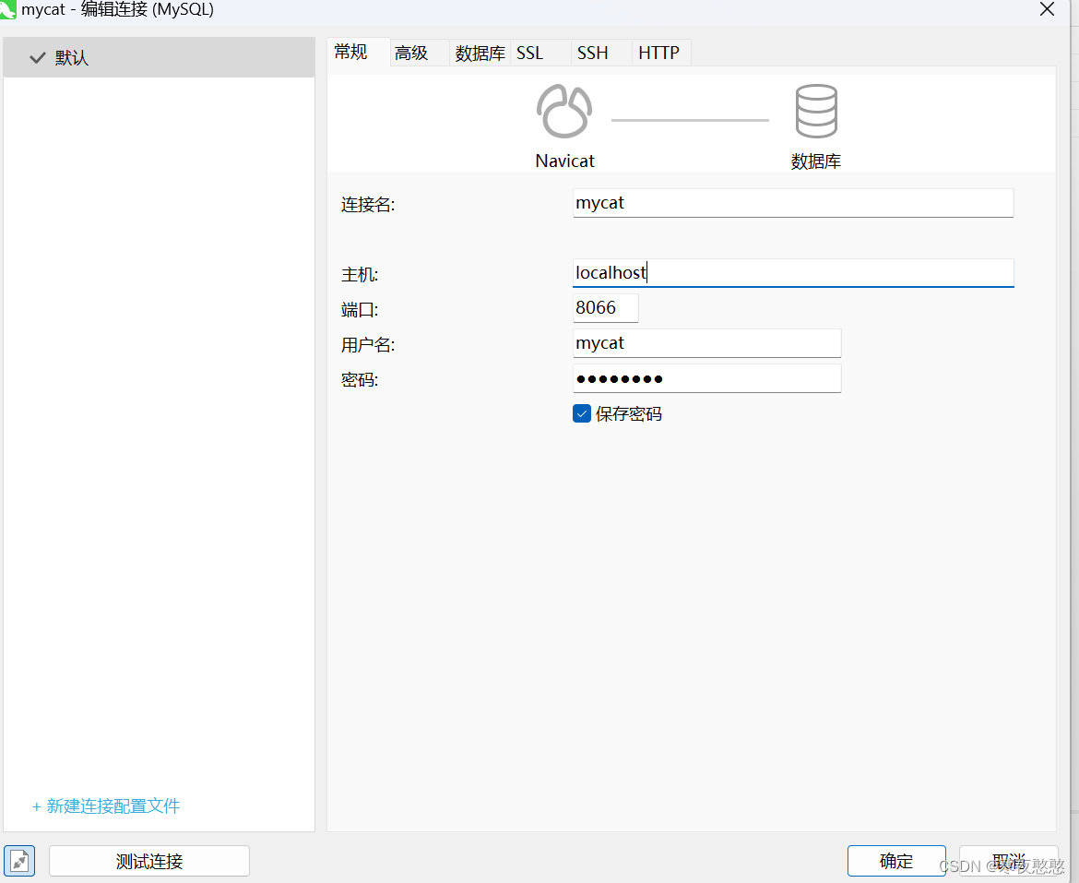Click the Navicat app icon in title bar
Screen dimensions: 1079x883
coord(8,9)
